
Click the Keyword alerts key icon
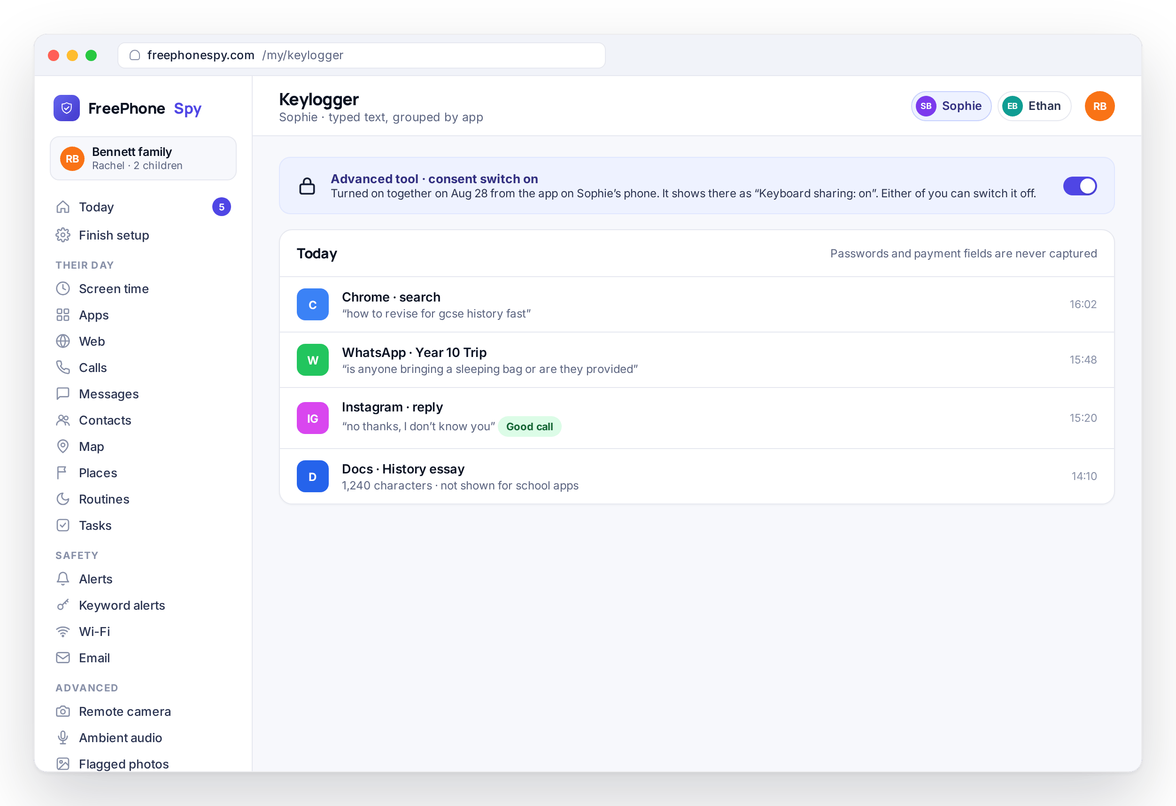(63, 605)
